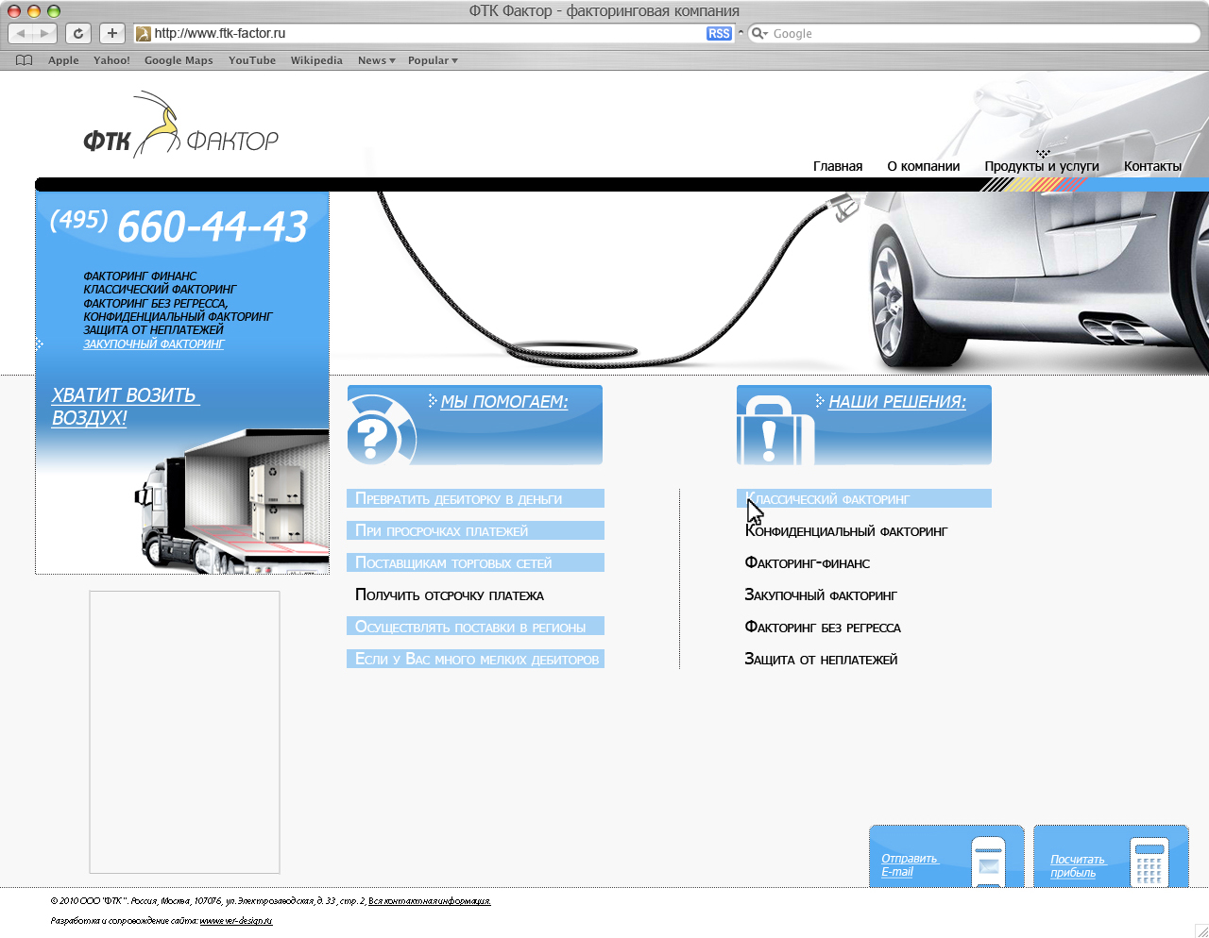
Task: Open the Вся контактная информация footer link
Action: point(430,901)
